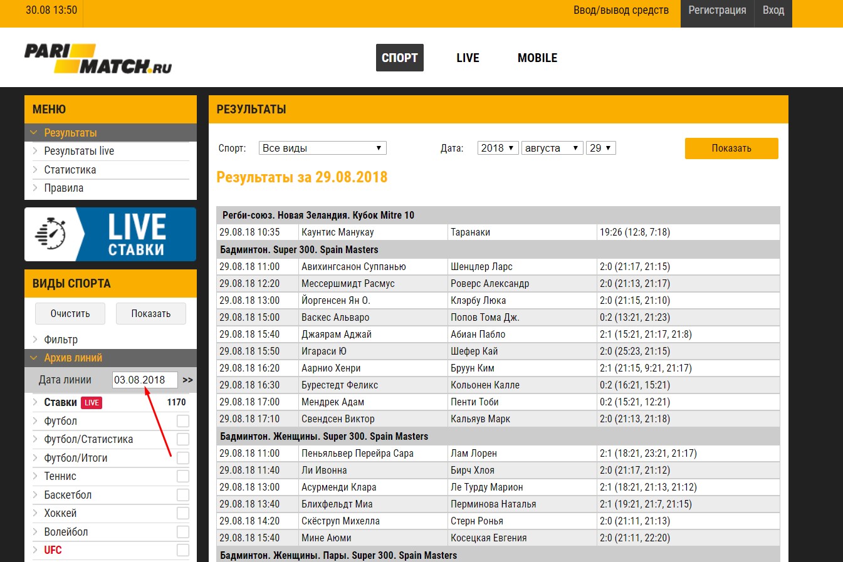Screen dimensions: 843x562
Task: Open the day dropdown showing 29
Action: (601, 148)
